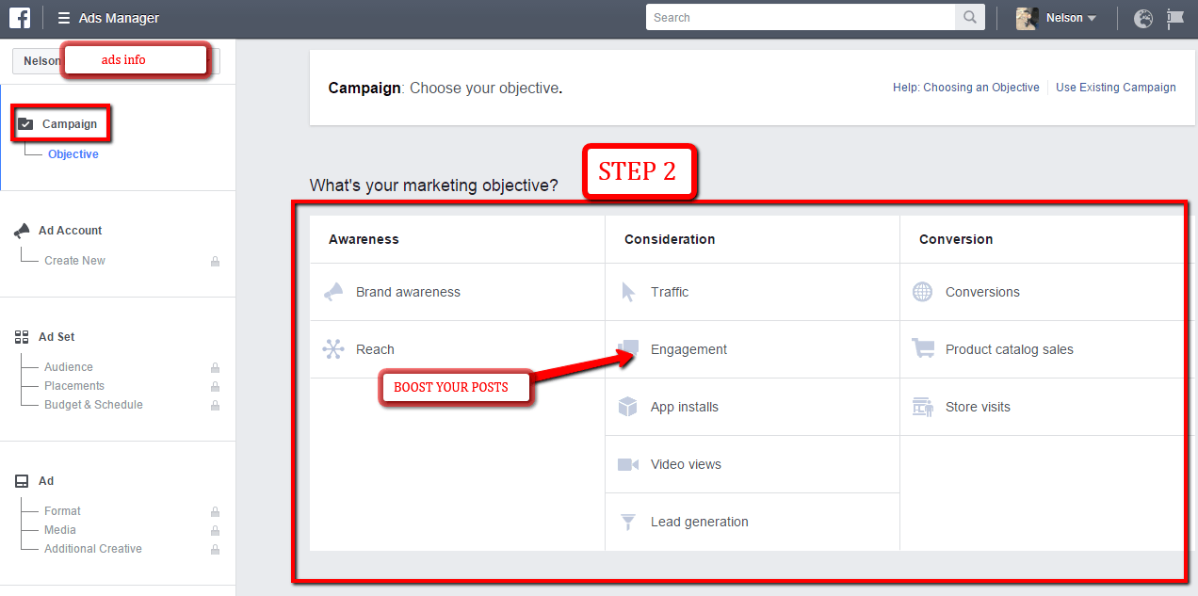Expand the Nelson dropdown arrow in top bar
The image size is (1198, 596).
(x=1092, y=18)
